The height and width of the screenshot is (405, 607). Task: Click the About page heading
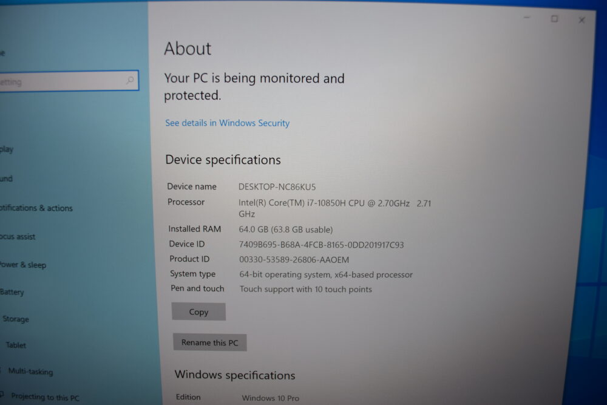coord(188,49)
